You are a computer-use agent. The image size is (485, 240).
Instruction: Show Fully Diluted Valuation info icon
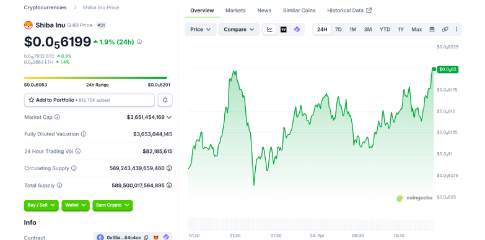coord(84,134)
